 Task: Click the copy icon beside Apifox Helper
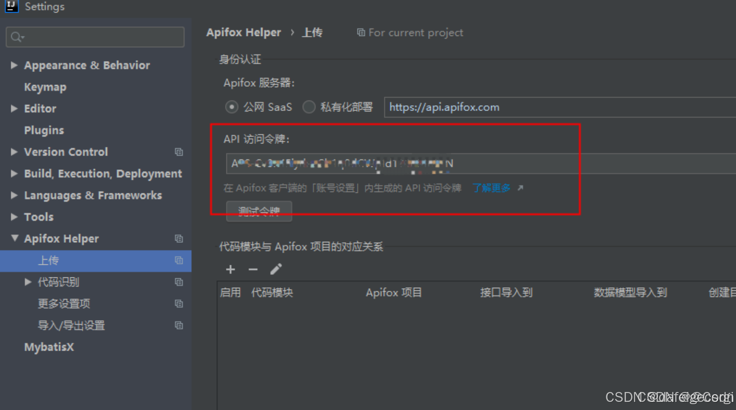pyautogui.click(x=179, y=239)
